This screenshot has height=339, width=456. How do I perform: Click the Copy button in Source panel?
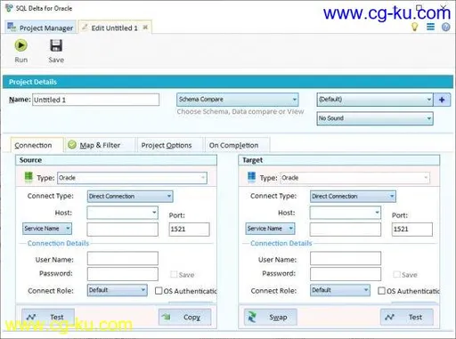coord(184,317)
